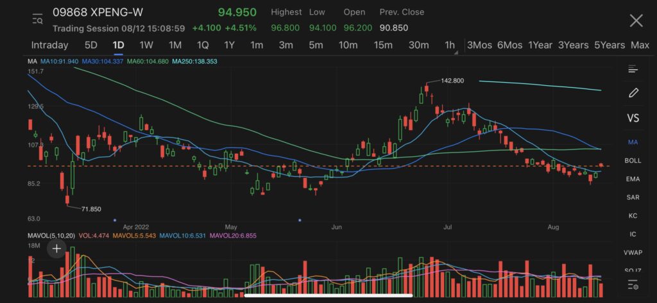The width and height of the screenshot is (657, 303).
Task: Tap the 142.800 high price marker
Action: (452, 81)
